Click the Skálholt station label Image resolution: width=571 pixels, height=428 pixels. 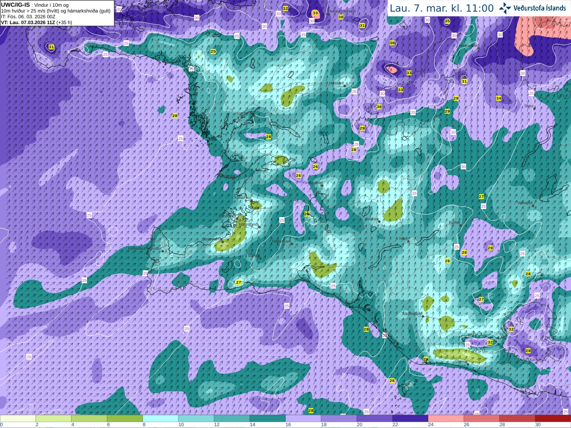372,219
